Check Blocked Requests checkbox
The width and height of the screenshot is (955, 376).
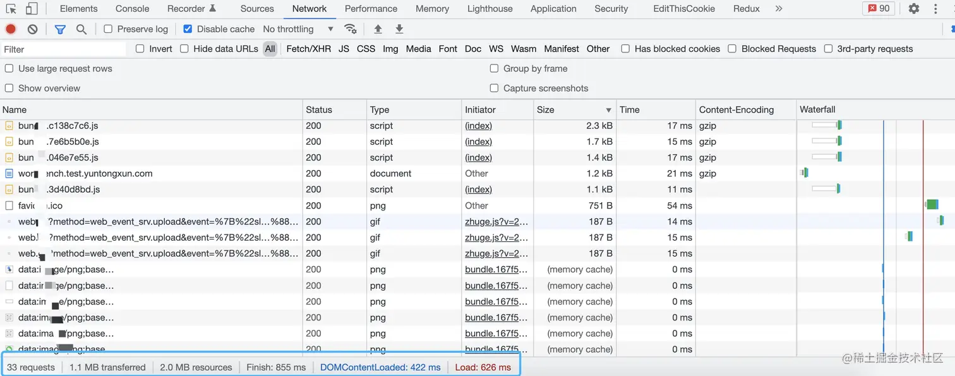(732, 49)
